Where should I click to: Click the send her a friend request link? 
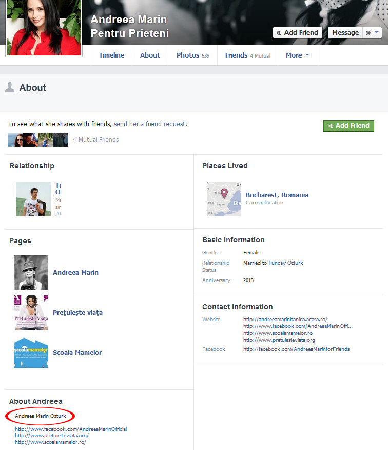[150, 124]
